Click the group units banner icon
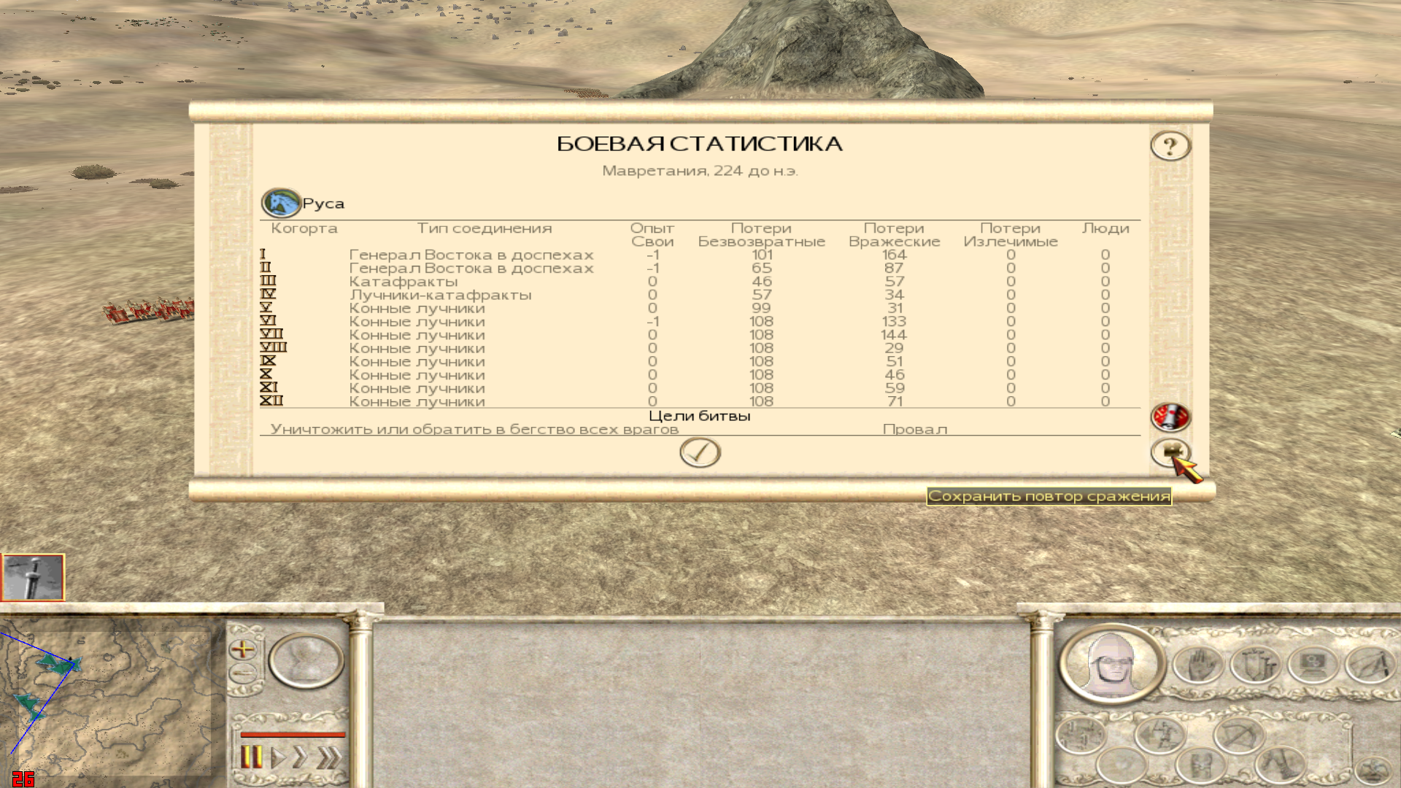The width and height of the screenshot is (1401, 788). [x=1255, y=665]
